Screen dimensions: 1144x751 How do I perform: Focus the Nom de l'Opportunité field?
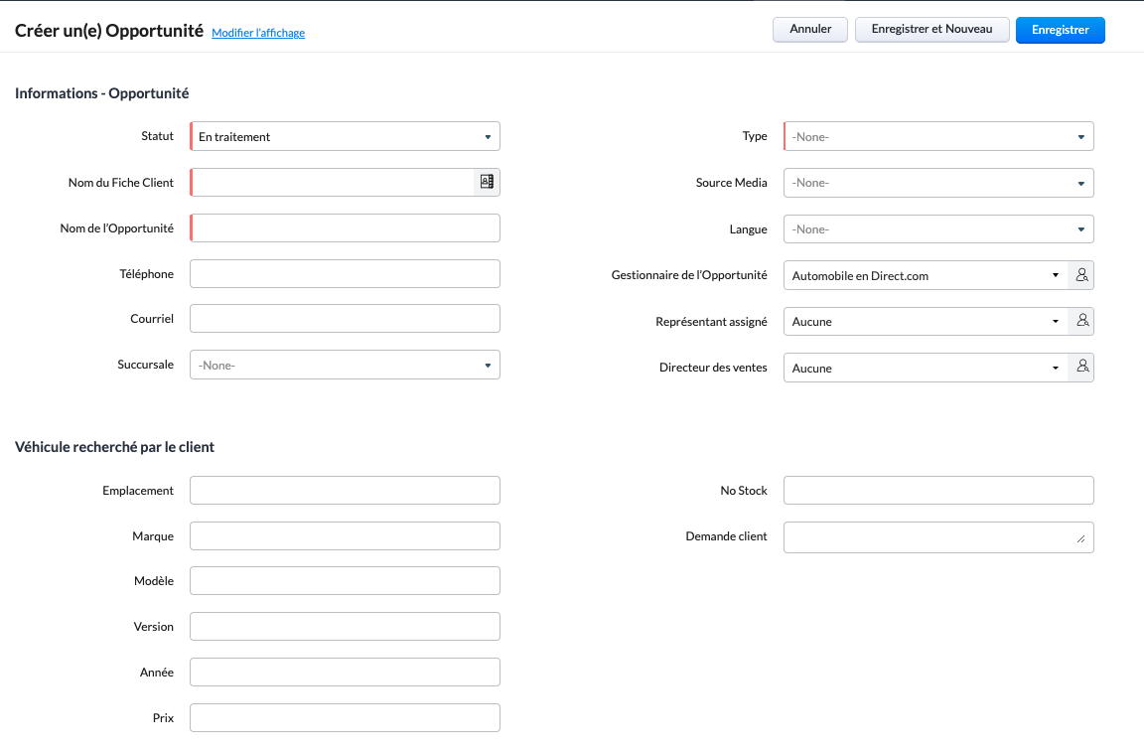click(346, 228)
